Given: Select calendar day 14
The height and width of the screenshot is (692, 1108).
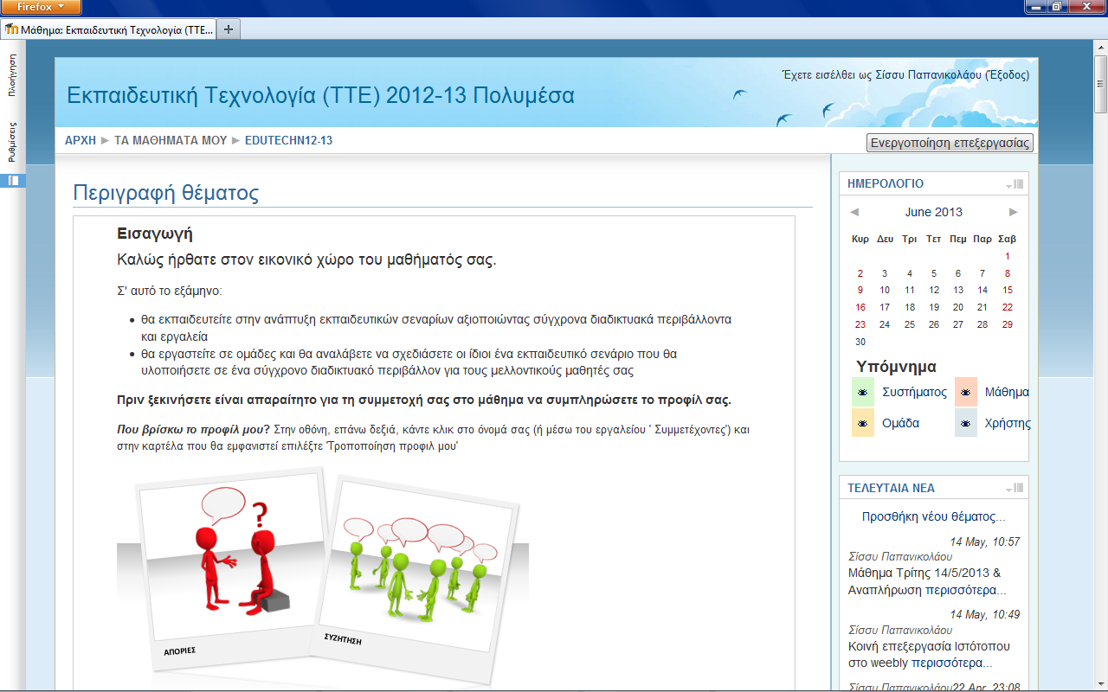Looking at the screenshot, I should click(982, 290).
